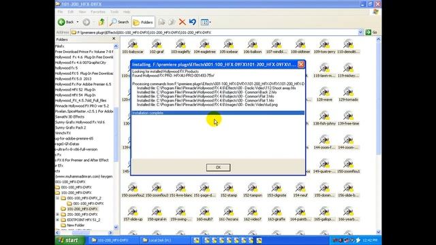Click OK in the installation dialog
Image resolution: width=436 pixels, height=245 pixels.
[218, 167]
